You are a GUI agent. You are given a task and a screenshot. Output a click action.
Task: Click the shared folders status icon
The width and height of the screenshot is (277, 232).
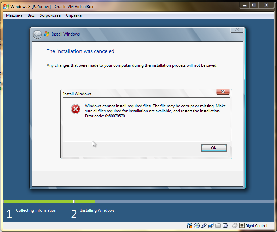(x=218, y=226)
